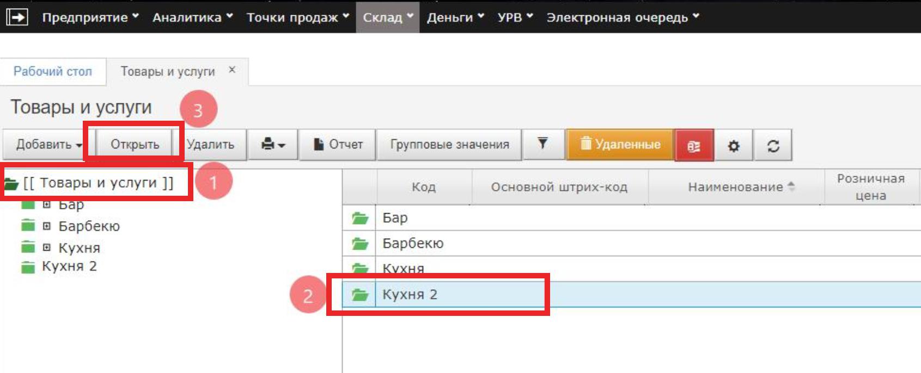
Task: Toggle the Удаленные deleted items button
Action: point(620,145)
